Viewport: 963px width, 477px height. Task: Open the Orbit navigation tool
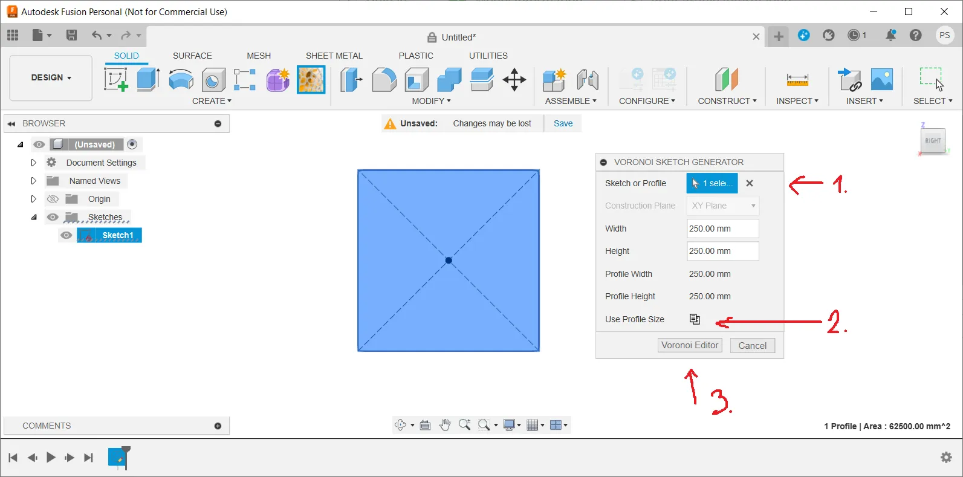pos(400,425)
